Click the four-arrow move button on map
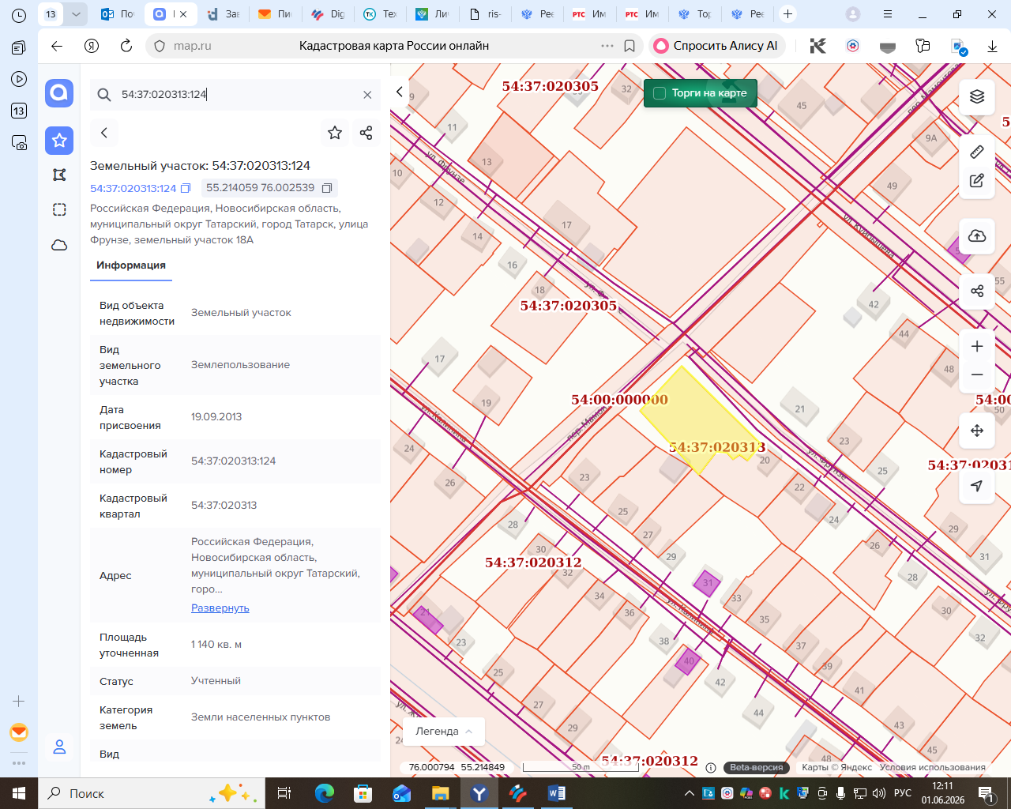The height and width of the screenshot is (809, 1011). point(977,431)
